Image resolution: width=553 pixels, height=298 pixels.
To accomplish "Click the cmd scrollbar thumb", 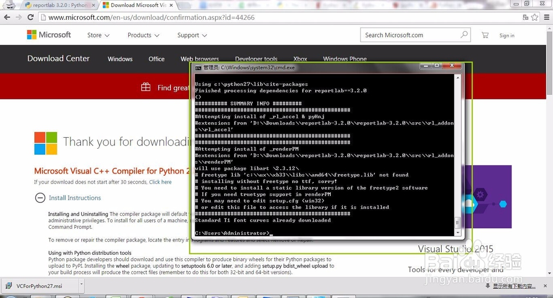I will click(458, 222).
